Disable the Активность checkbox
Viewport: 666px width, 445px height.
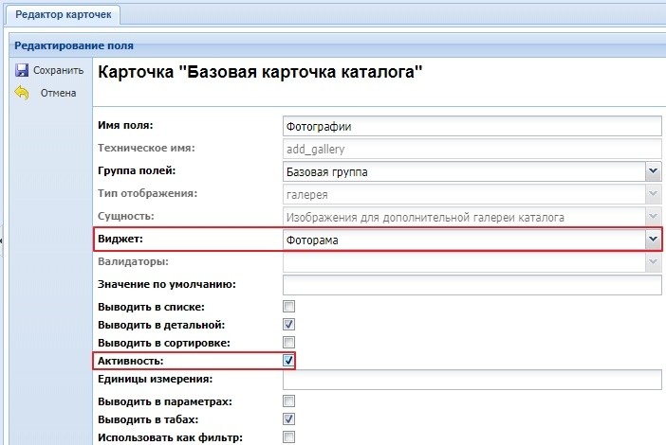pyautogui.click(x=289, y=360)
